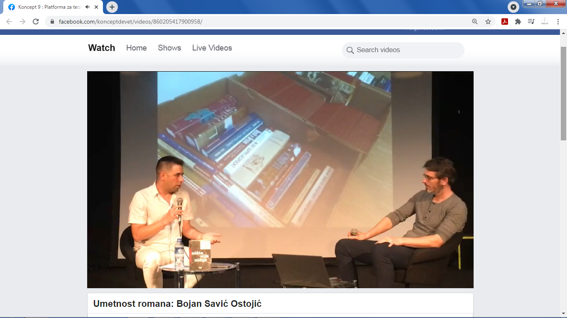Go back to the previous page
Viewport: 567px width, 318px height.
coord(9,22)
